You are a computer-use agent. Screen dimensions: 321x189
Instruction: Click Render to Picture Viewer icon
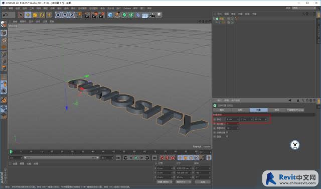click(x=94, y=15)
